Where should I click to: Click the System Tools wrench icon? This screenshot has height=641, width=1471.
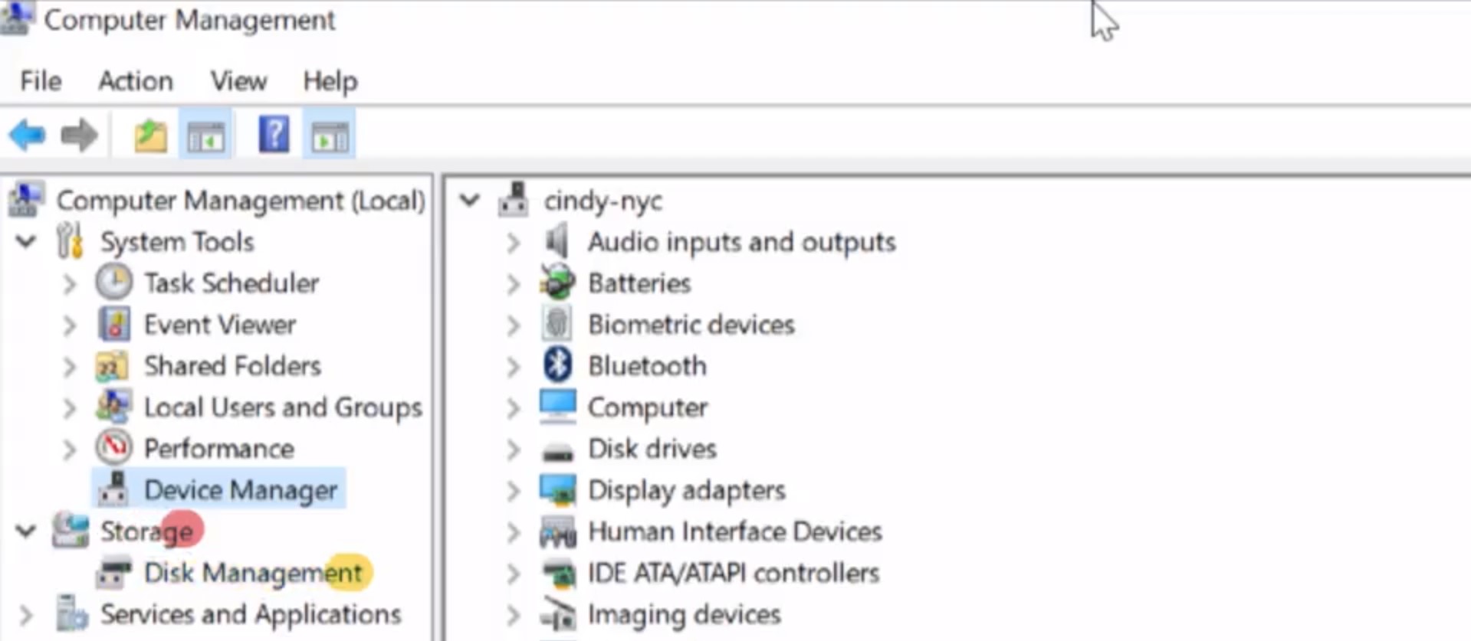click(x=70, y=241)
